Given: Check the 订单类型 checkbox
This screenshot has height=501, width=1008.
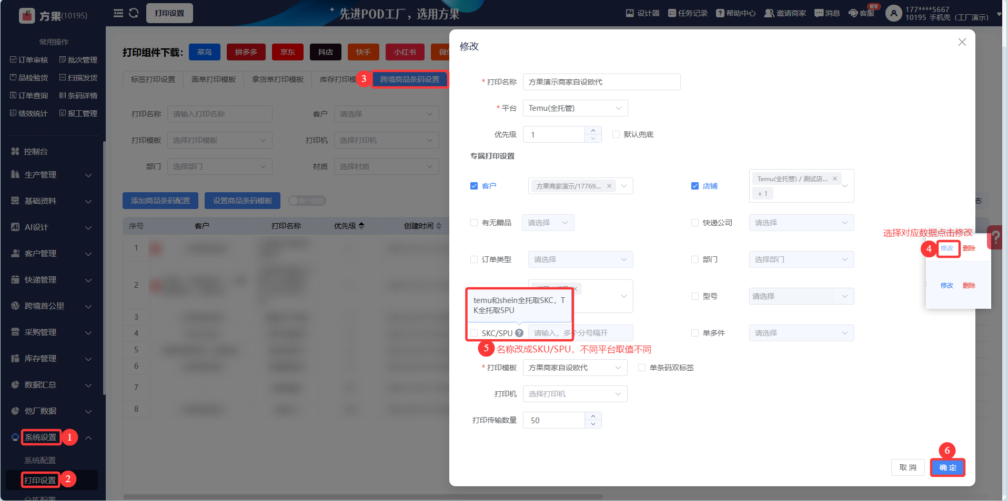Looking at the screenshot, I should pos(474,259).
